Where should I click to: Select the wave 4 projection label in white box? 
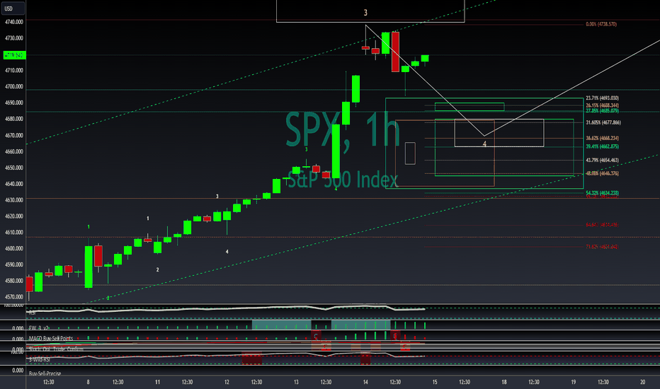tap(484, 144)
